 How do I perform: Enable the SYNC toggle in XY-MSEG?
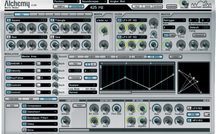coord(90,78)
